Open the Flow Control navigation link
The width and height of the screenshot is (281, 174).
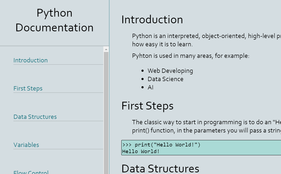(x=31, y=172)
